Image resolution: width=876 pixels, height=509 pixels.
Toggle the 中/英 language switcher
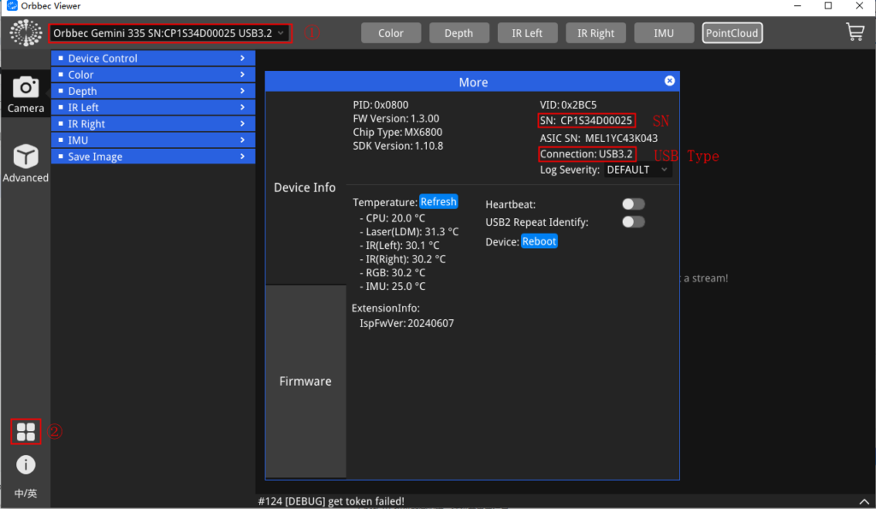pos(26,494)
